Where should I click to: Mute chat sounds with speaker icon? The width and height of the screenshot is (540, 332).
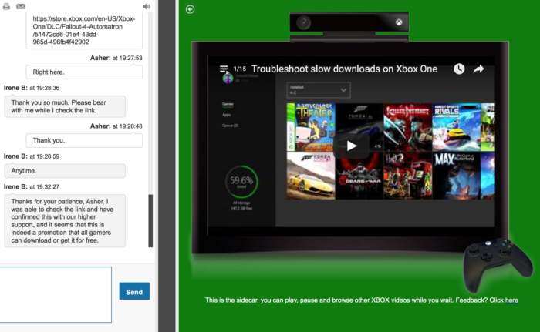(147, 6)
